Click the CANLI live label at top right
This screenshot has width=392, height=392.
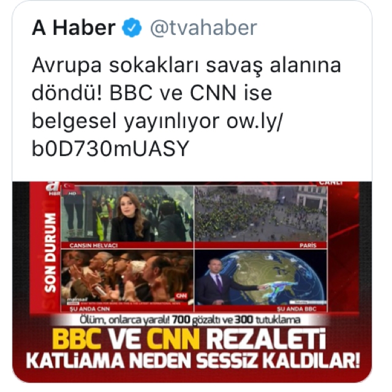331,184
